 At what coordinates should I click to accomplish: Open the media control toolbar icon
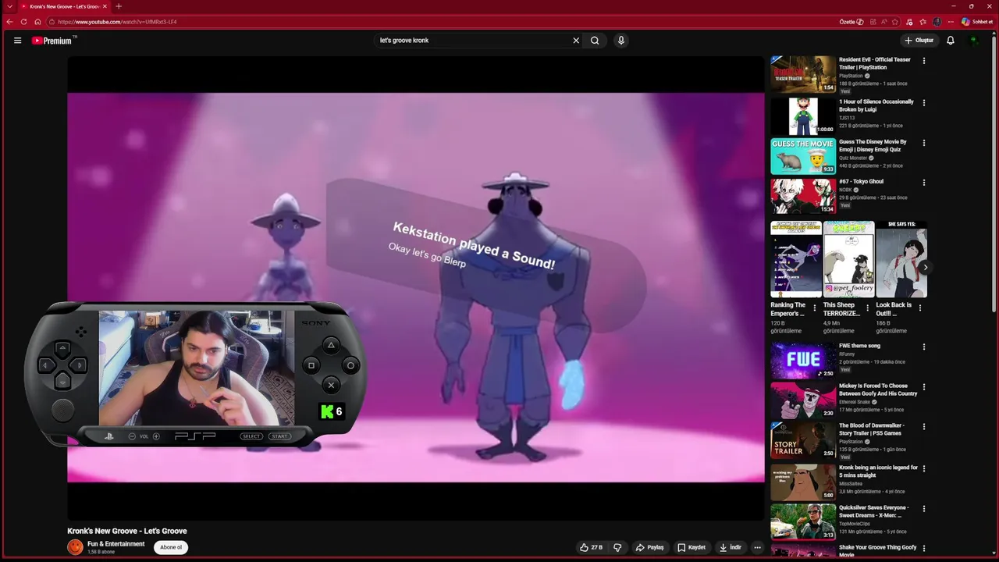tap(910, 22)
